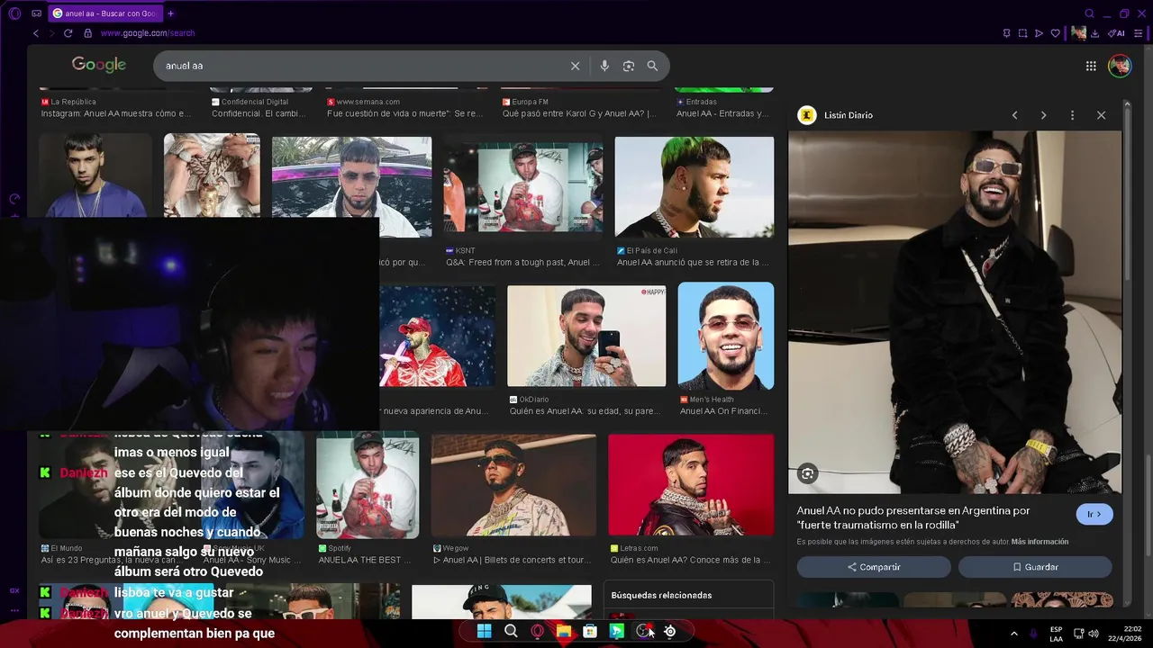Add page to bookmarks with heart icon

coord(1055,33)
